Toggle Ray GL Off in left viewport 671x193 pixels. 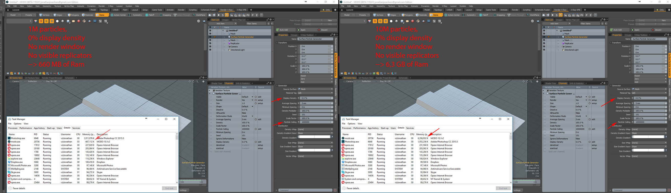(51, 81)
